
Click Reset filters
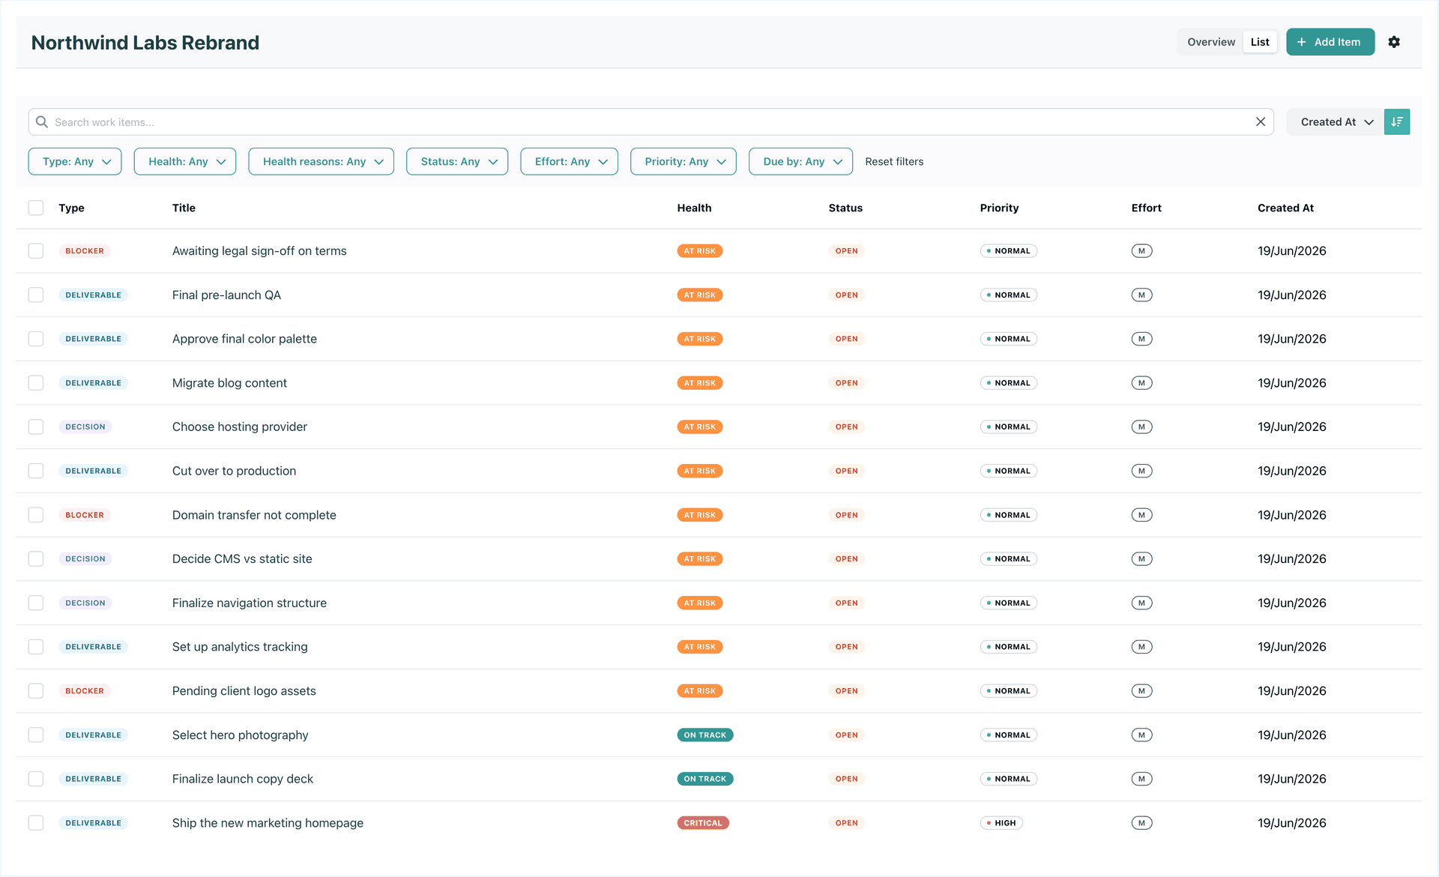pyautogui.click(x=894, y=161)
